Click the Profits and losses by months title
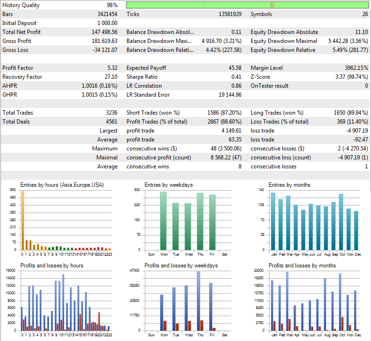Viewport: 371px width, 341px height. (302, 266)
